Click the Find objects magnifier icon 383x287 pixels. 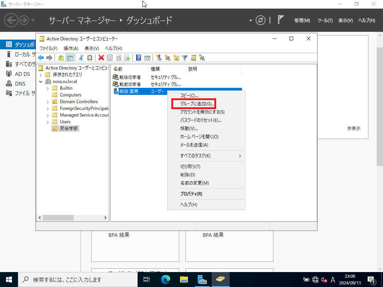(x=193, y=58)
